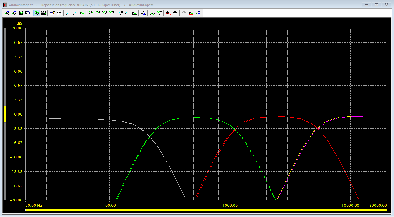
Task: Shift the curve upward arrow icon
Action: point(152,13)
